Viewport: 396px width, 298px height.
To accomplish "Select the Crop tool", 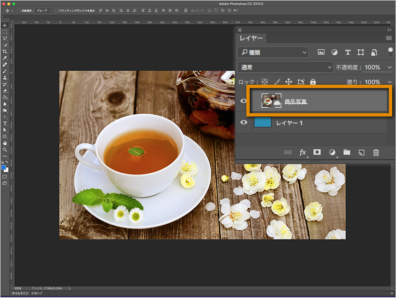I will (5, 51).
